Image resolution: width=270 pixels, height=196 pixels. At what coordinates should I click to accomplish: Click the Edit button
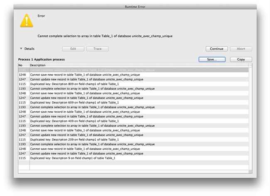(73, 49)
